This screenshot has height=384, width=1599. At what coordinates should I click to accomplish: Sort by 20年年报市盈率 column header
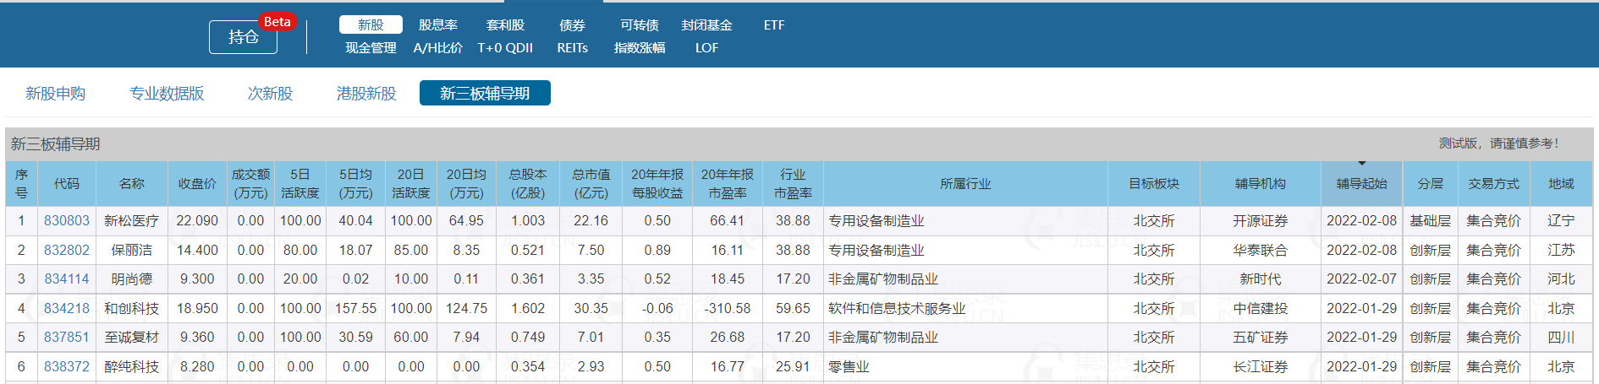pos(728,184)
